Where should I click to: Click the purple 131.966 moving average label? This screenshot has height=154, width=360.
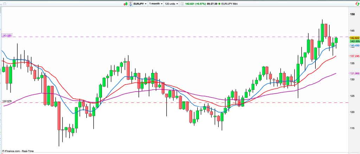pos(354,73)
